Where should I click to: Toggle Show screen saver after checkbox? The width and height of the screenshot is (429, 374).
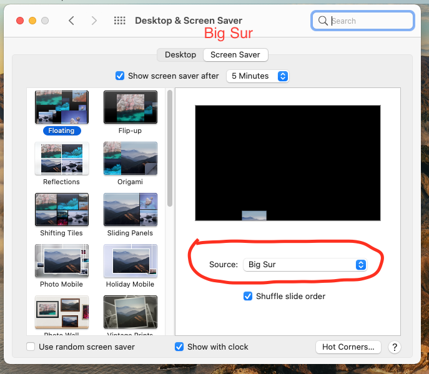[120, 76]
